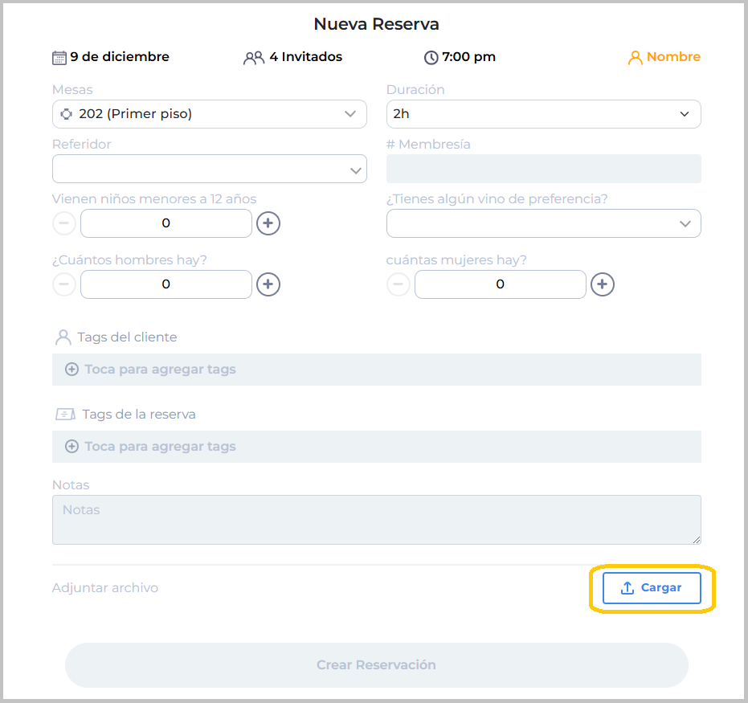Select the 7:00 pm time tab

tap(468, 57)
